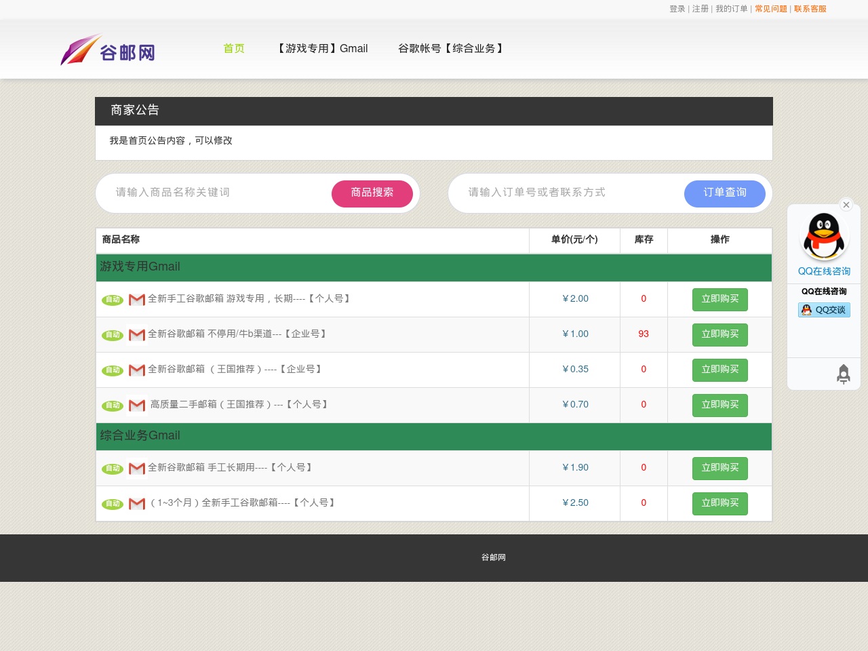Click the 综合业务Gmail category header
This screenshot has height=651, width=868.
[434, 437]
